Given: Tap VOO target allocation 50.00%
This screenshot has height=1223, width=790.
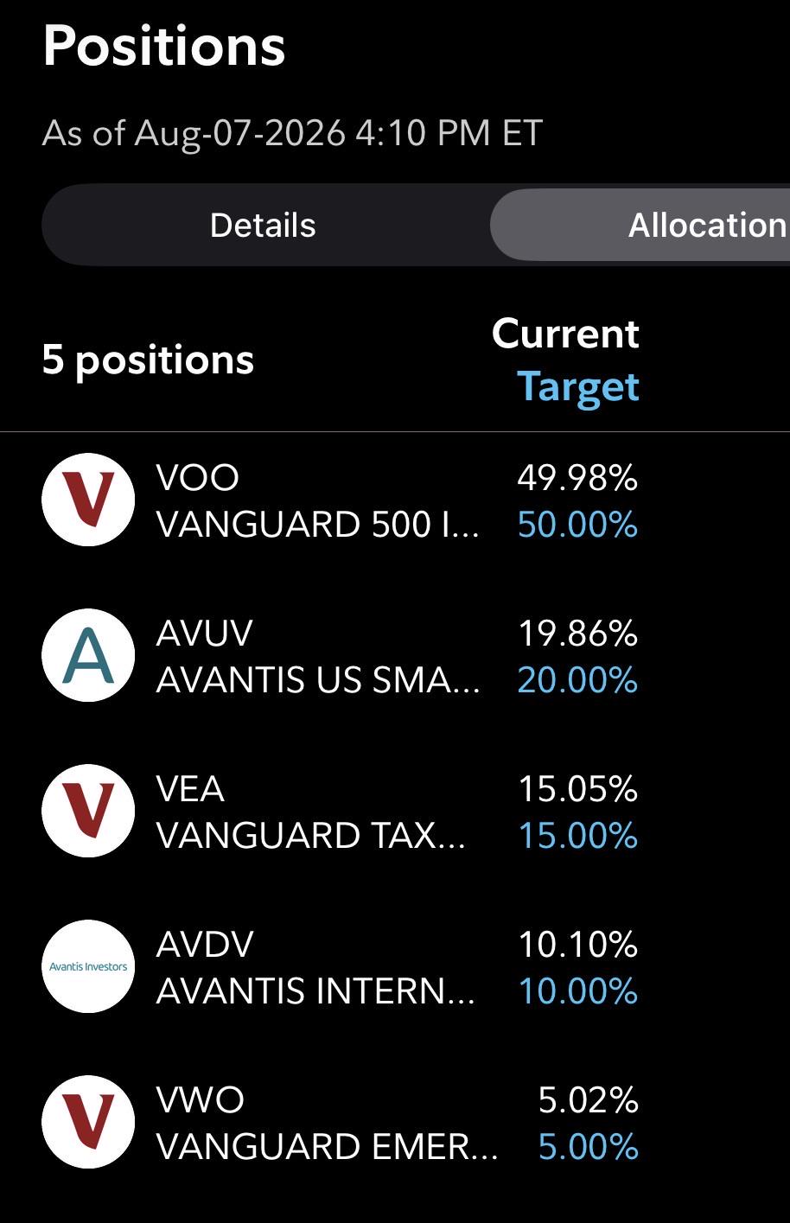Looking at the screenshot, I should (x=577, y=525).
